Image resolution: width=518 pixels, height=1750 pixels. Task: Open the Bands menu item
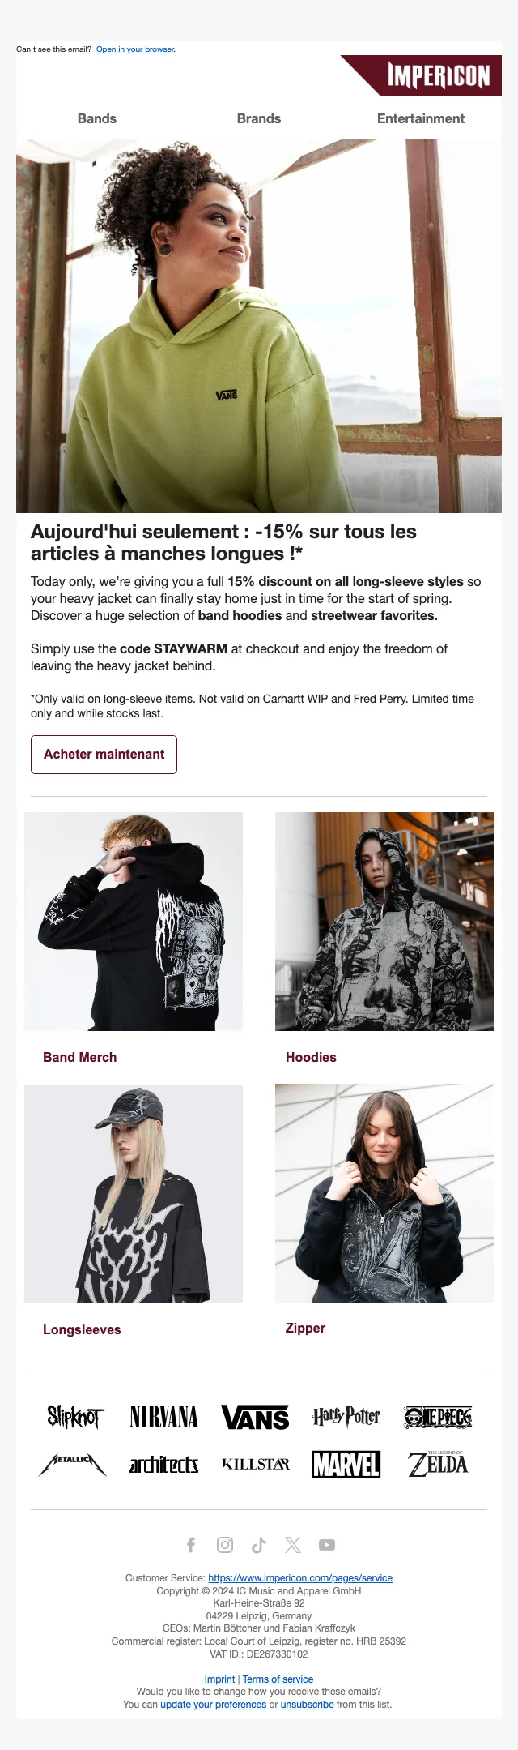pos(97,118)
